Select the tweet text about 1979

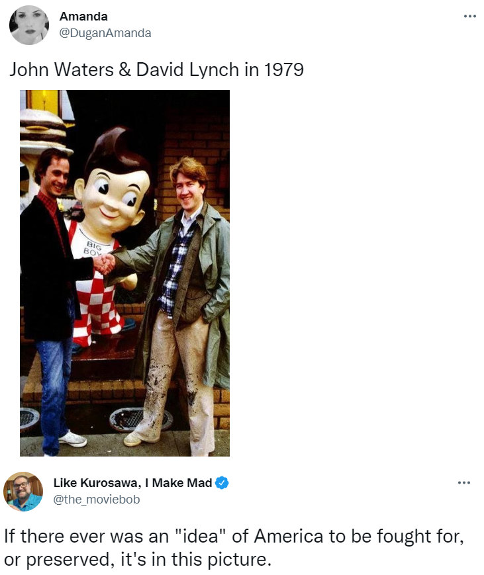(x=156, y=69)
